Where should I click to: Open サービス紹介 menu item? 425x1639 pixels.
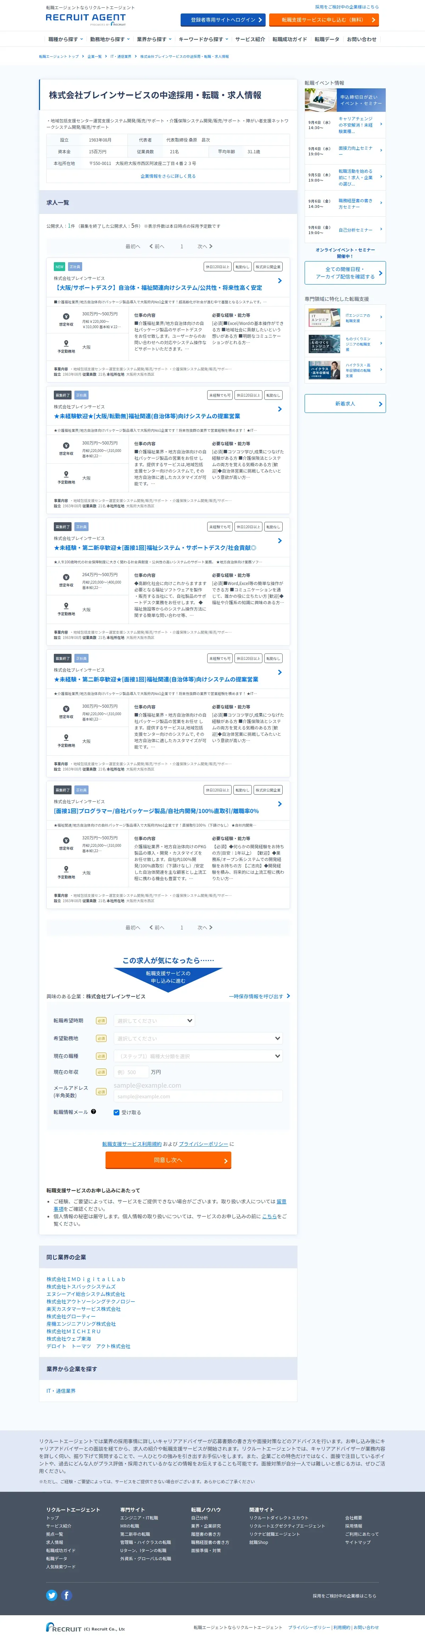(x=250, y=39)
